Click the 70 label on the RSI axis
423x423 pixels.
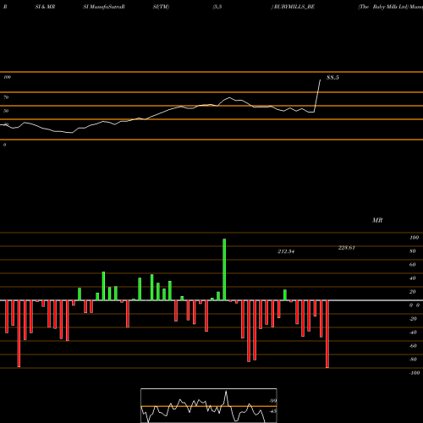coord(6,97)
